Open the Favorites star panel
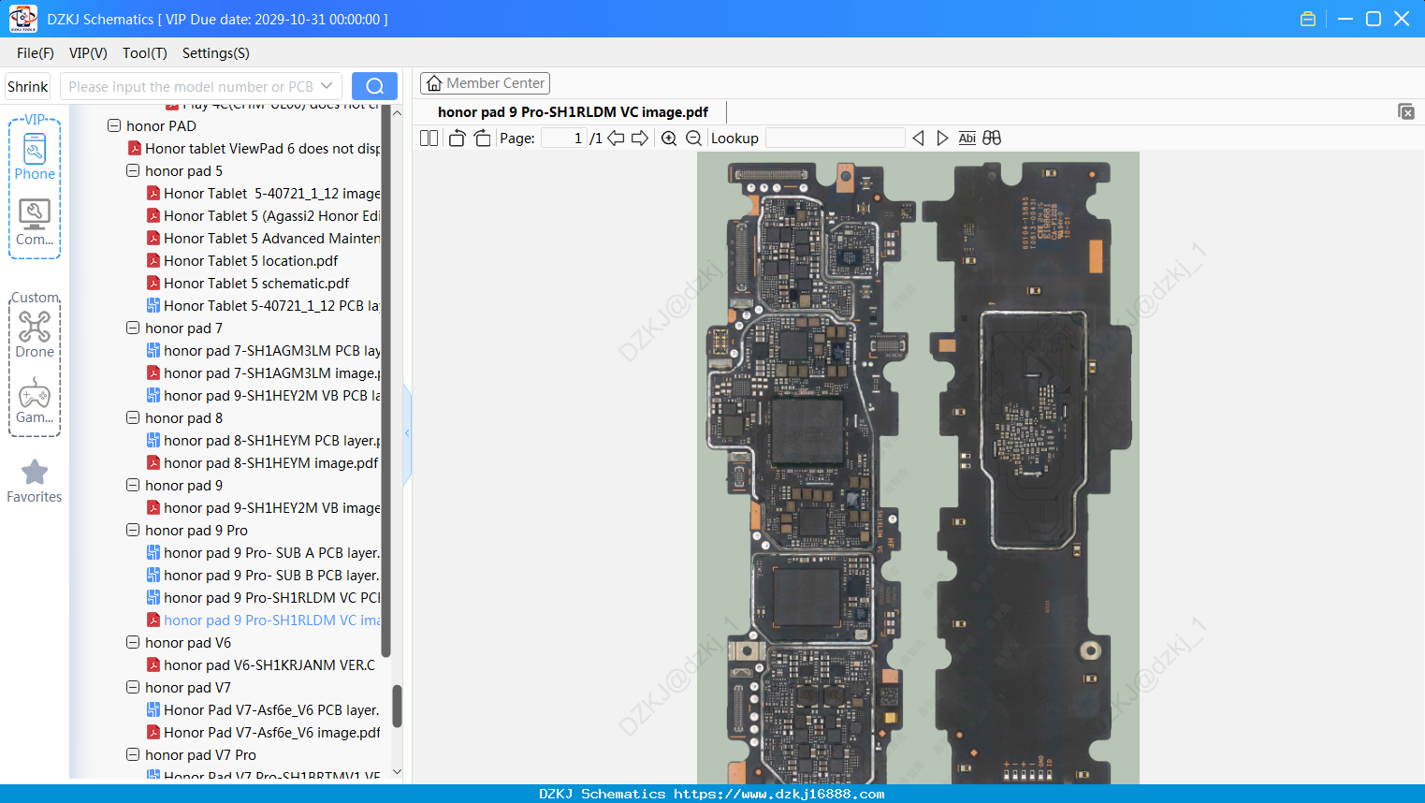1425x803 pixels. 35,481
